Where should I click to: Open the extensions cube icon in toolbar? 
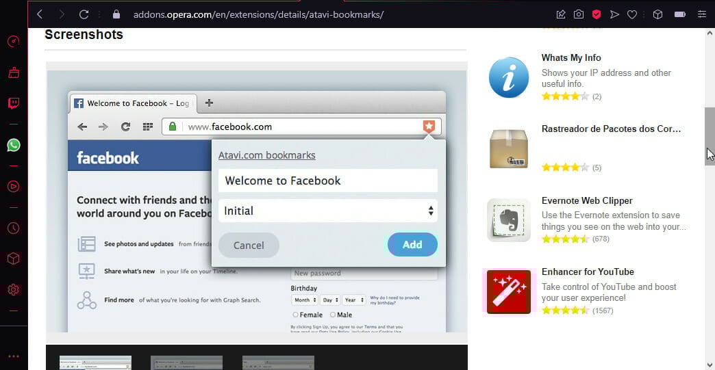pos(657,14)
